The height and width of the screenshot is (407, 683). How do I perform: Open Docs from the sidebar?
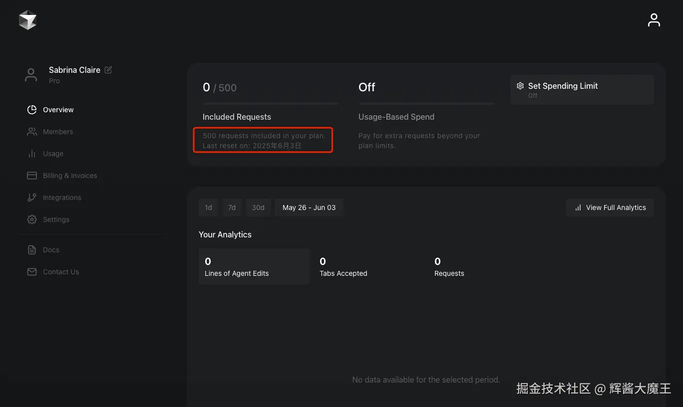50,250
